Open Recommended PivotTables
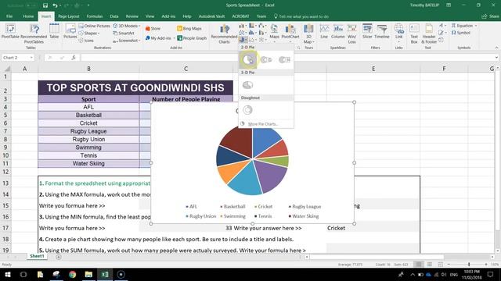The image size is (501, 281). point(34,33)
